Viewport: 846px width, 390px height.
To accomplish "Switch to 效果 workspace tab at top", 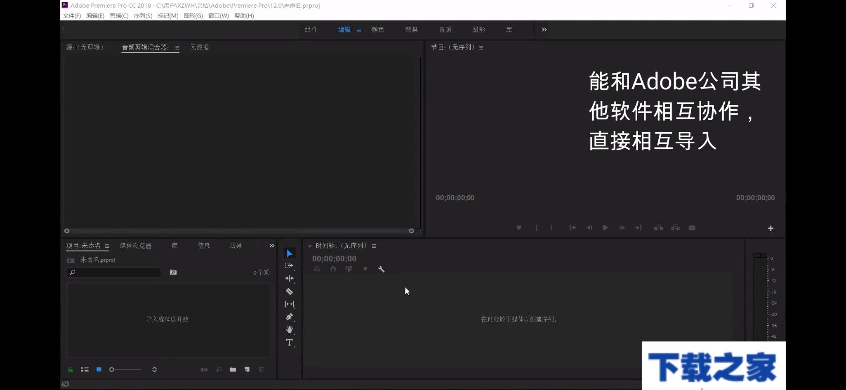I will click(x=411, y=30).
